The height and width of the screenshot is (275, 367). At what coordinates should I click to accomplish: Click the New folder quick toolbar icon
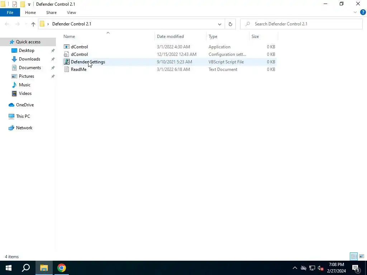pyautogui.click(x=23, y=4)
